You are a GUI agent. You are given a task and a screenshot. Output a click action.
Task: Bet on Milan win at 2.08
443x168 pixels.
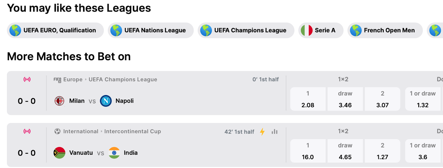click(x=308, y=99)
